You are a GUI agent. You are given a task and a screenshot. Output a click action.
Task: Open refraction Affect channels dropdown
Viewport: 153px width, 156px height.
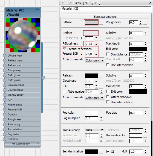95,98
